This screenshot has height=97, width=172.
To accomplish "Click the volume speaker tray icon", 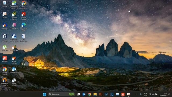I will click(153, 94).
